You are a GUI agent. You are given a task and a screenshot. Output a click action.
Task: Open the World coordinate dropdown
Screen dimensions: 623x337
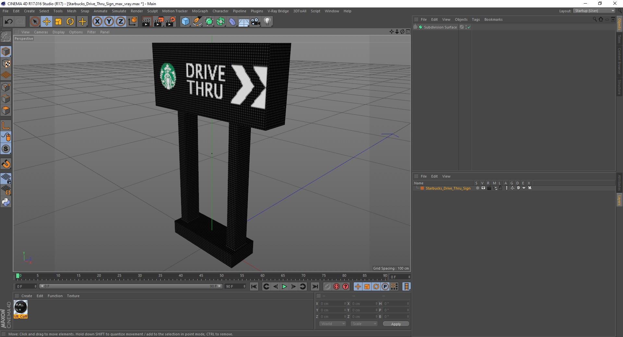333,324
